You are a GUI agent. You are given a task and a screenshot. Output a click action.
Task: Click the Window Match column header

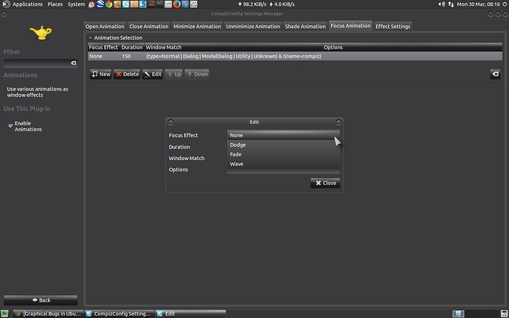coord(233,47)
